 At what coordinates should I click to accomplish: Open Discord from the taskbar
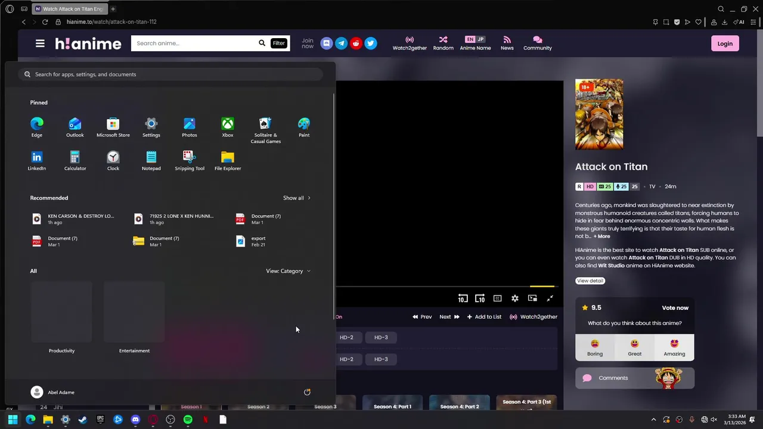(x=135, y=419)
